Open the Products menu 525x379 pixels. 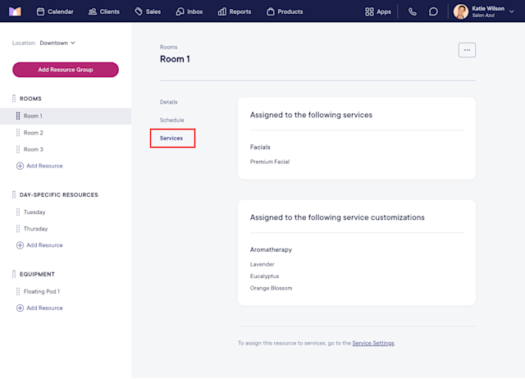(x=285, y=11)
